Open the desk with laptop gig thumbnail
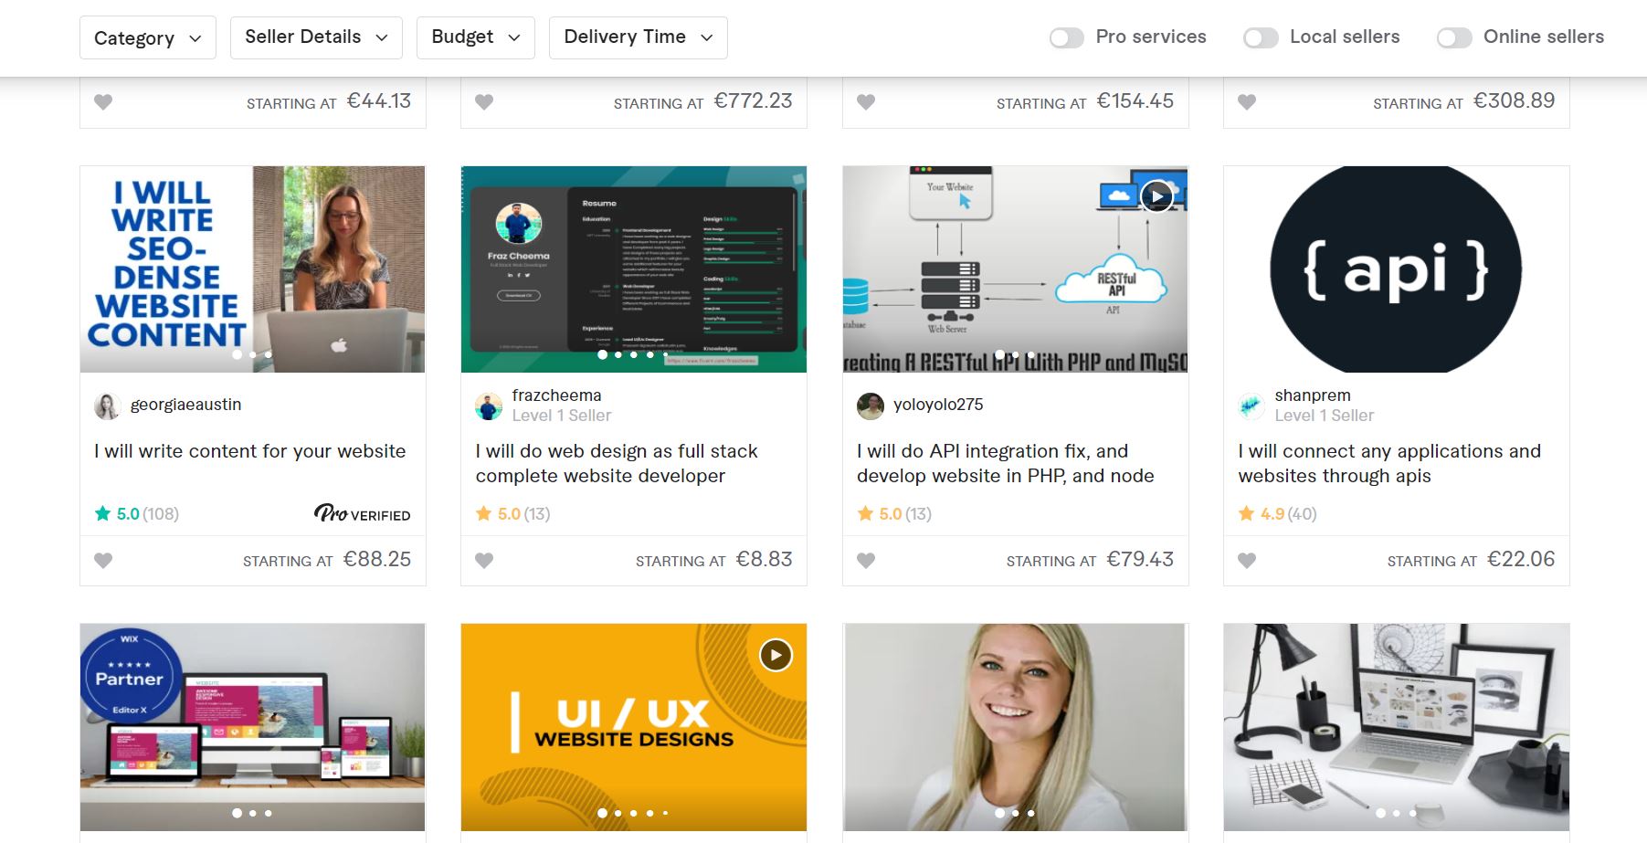 point(1397,727)
